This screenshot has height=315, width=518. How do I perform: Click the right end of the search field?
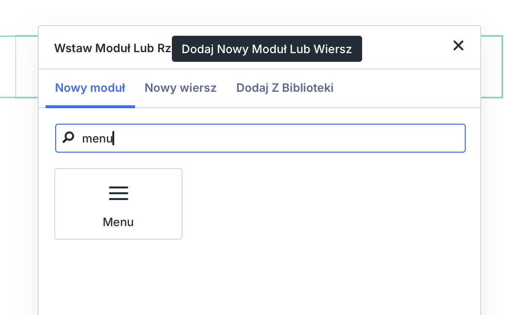click(x=450, y=138)
